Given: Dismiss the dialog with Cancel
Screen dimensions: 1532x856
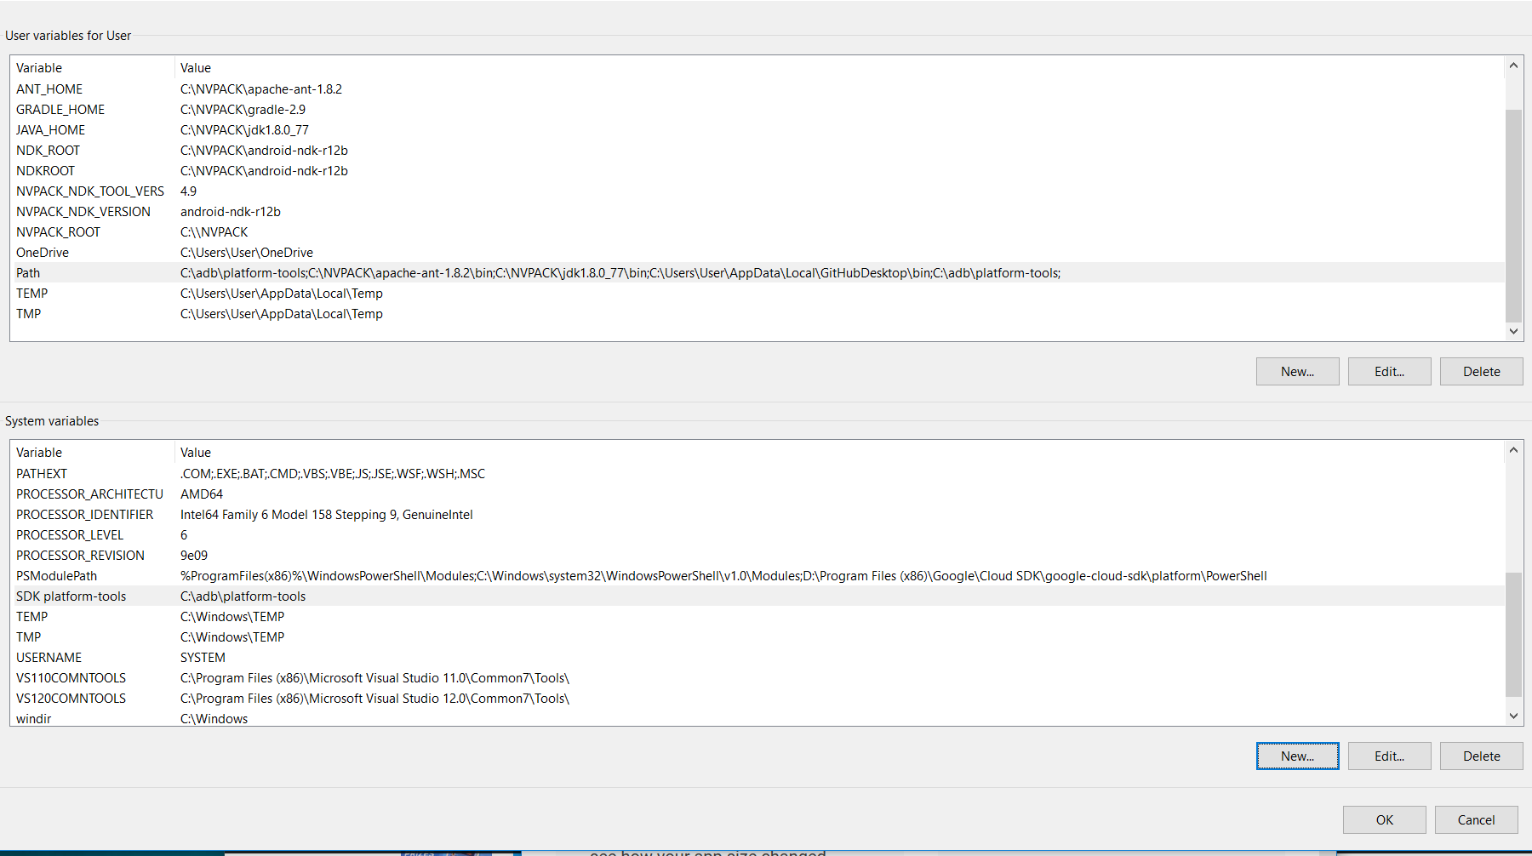Looking at the screenshot, I should click(1476, 819).
